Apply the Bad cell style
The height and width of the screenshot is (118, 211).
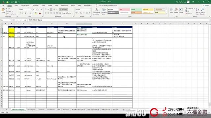pyautogui.click(x=125, y=10)
